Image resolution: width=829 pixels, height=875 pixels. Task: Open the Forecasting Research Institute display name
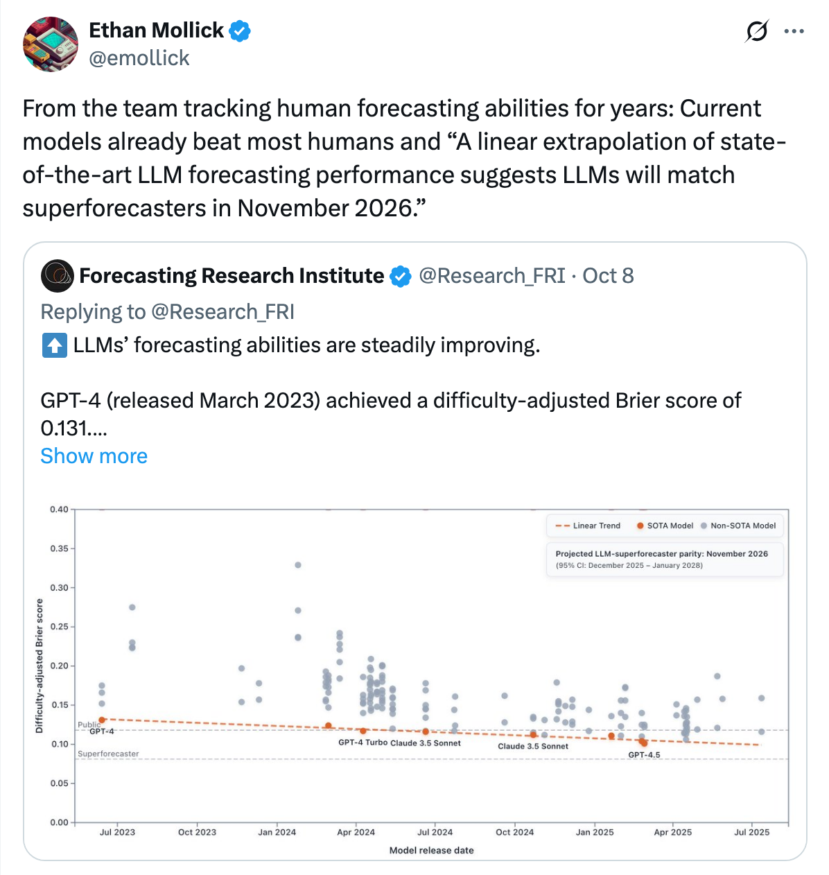pos(232,276)
